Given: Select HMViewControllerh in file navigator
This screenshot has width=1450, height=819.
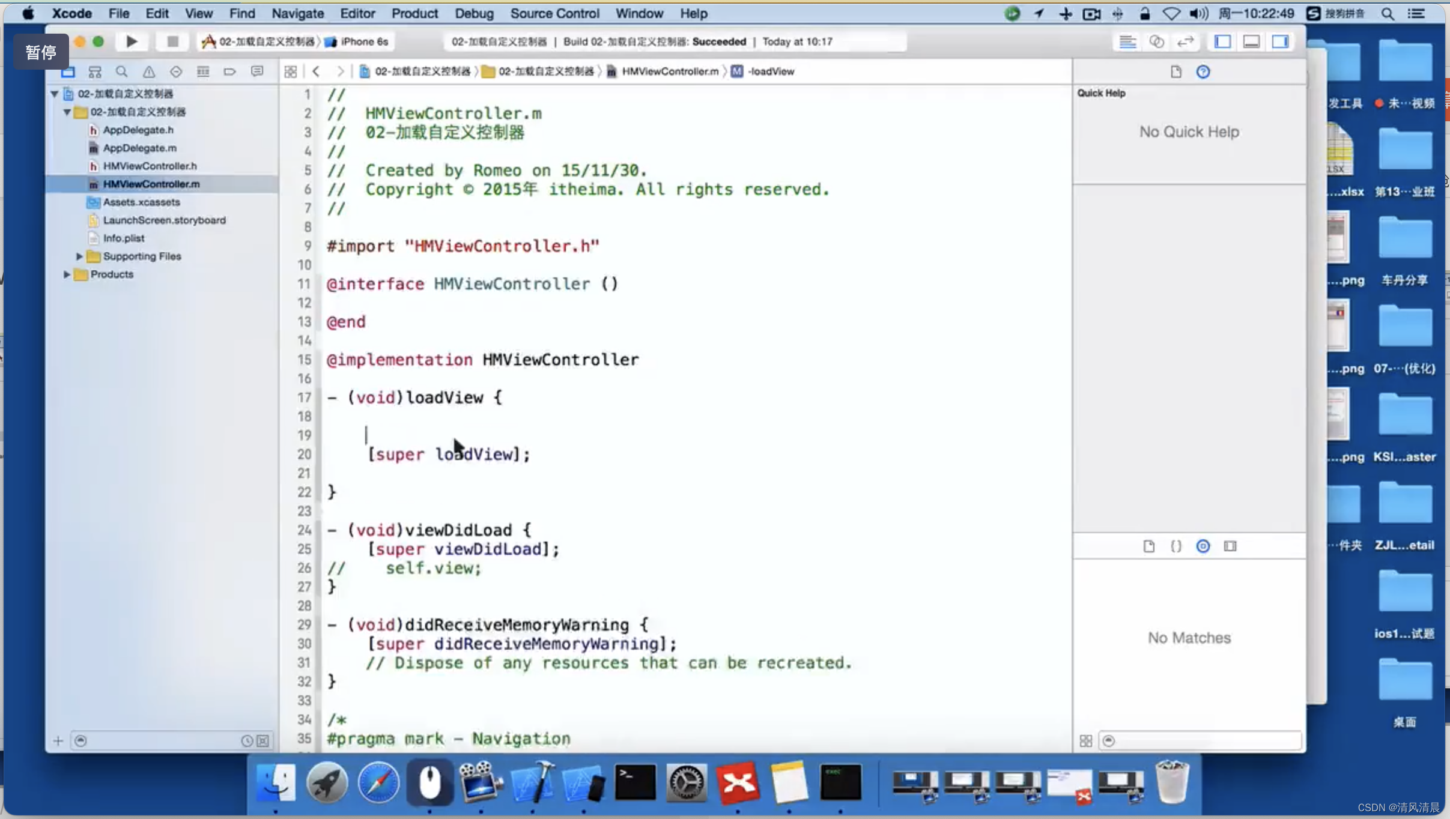Looking at the screenshot, I should [150, 165].
